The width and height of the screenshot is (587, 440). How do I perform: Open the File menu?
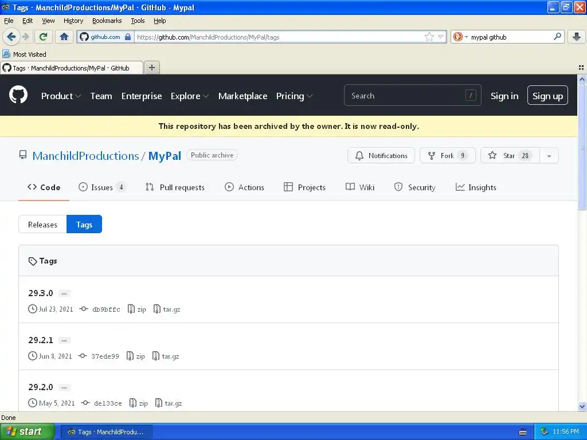[x=9, y=21]
